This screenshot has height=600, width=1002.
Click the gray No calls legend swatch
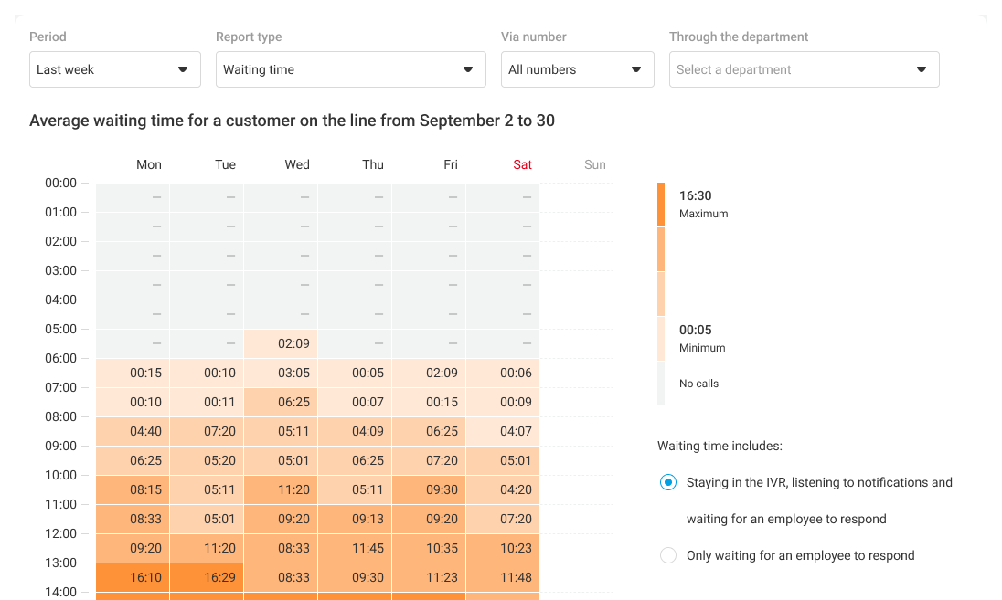[661, 384]
